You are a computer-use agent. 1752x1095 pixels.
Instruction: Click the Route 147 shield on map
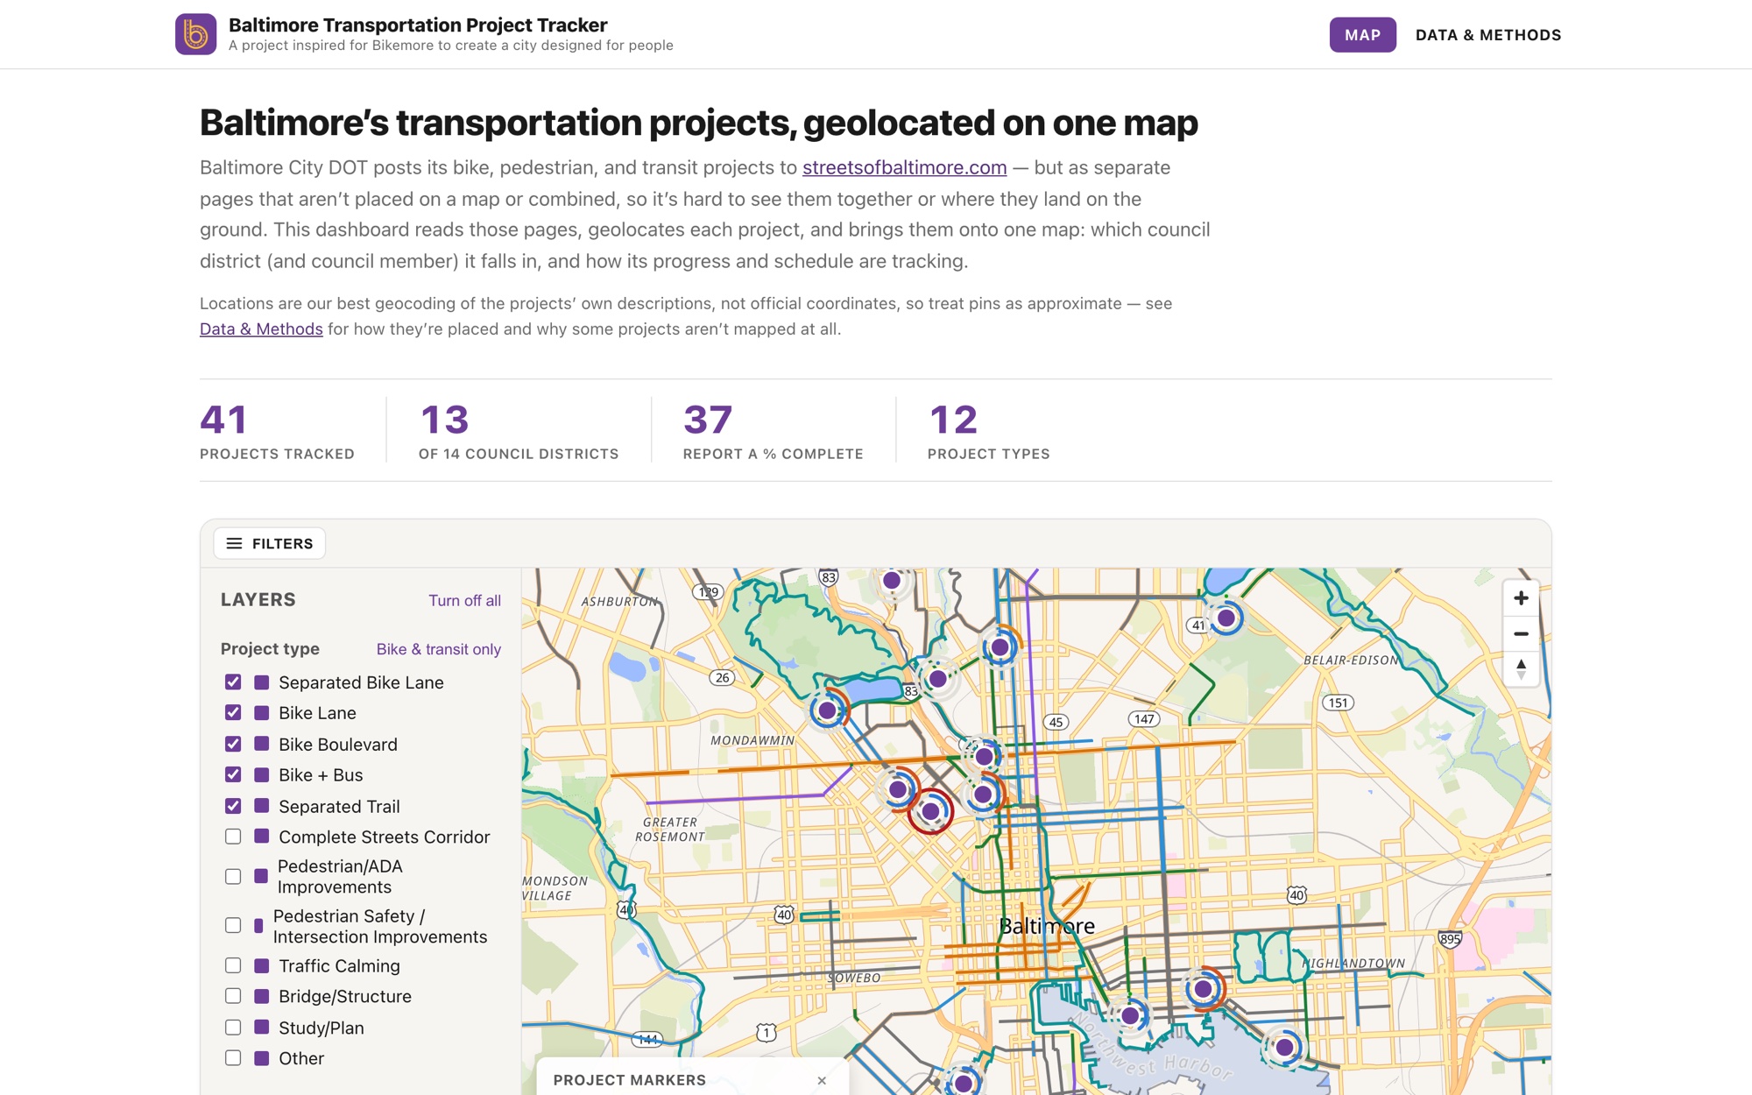[1144, 719]
